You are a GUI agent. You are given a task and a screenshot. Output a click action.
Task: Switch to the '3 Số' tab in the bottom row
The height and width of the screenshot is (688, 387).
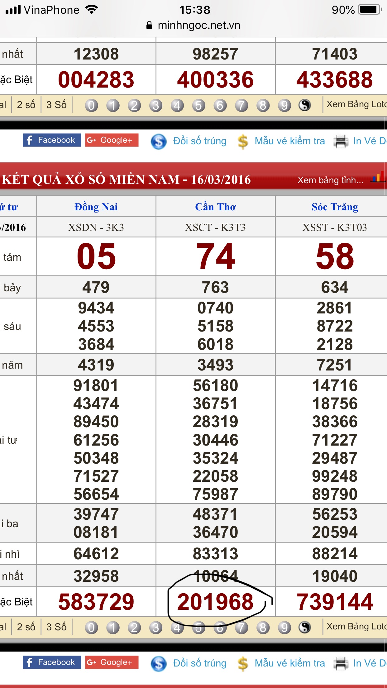click(x=56, y=627)
